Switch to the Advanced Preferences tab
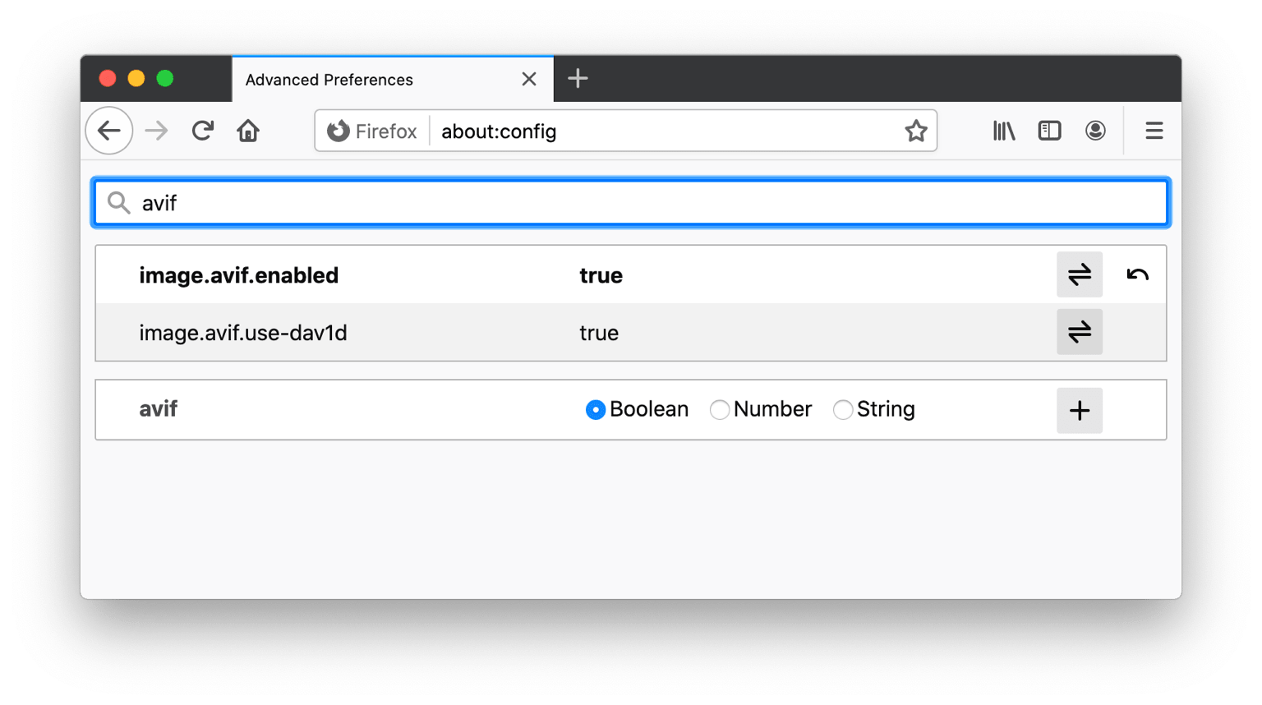1262x705 pixels. (x=352, y=79)
